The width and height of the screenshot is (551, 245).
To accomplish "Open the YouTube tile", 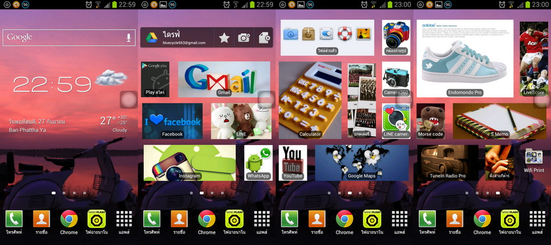I will coord(293,163).
